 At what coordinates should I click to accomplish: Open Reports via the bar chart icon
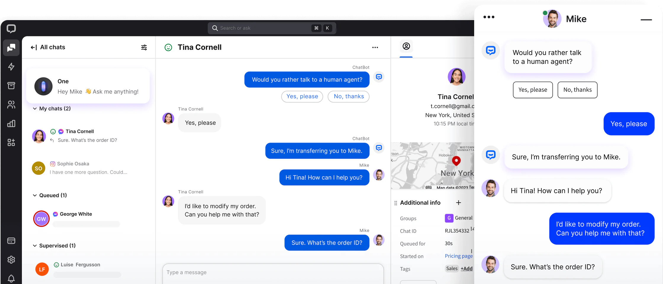point(11,123)
